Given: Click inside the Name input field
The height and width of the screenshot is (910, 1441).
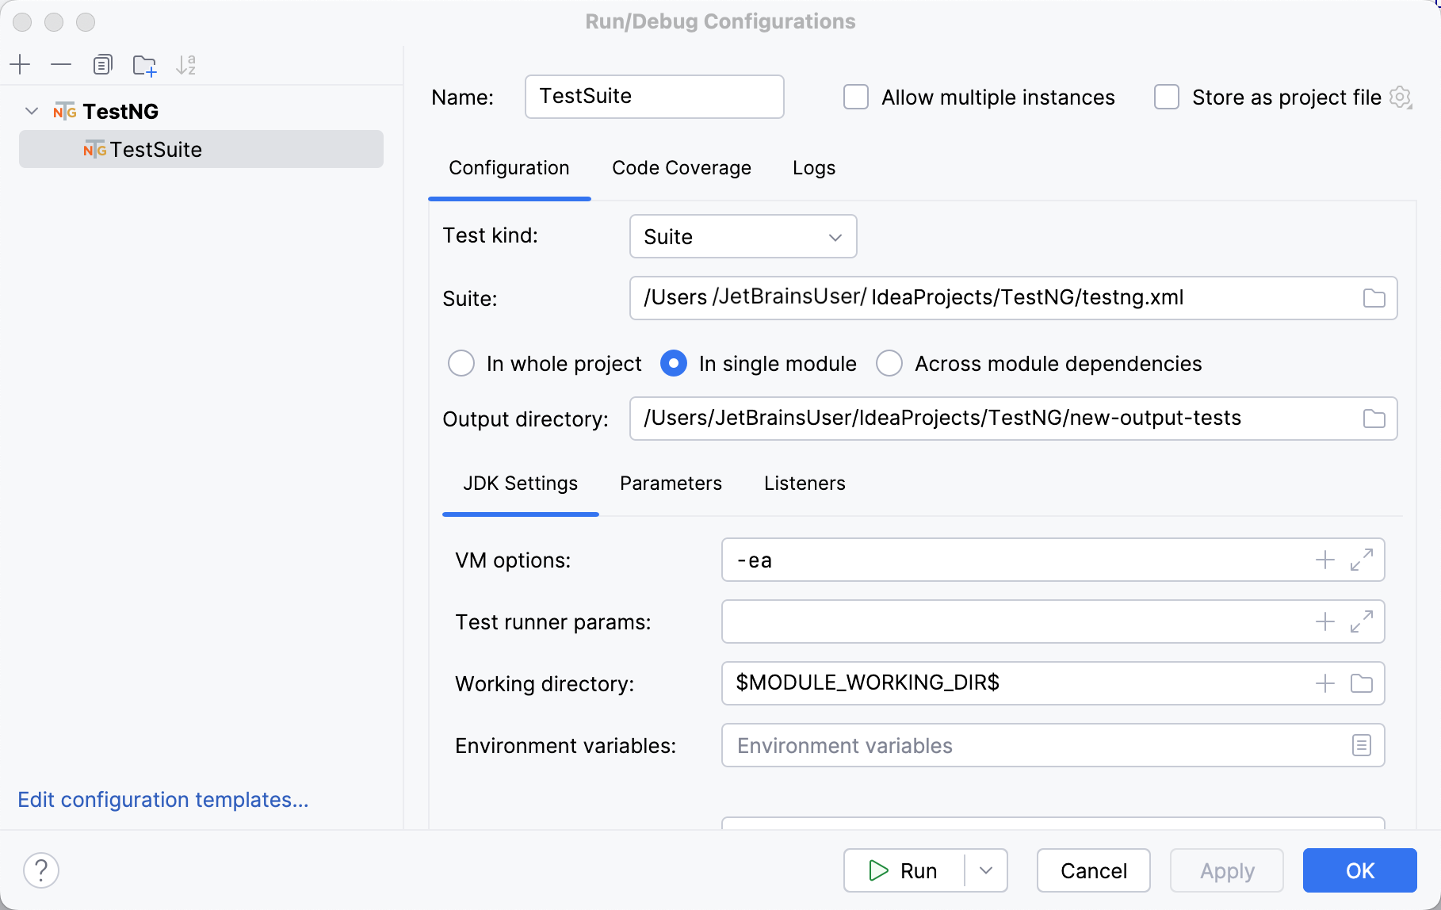Looking at the screenshot, I should 654,97.
